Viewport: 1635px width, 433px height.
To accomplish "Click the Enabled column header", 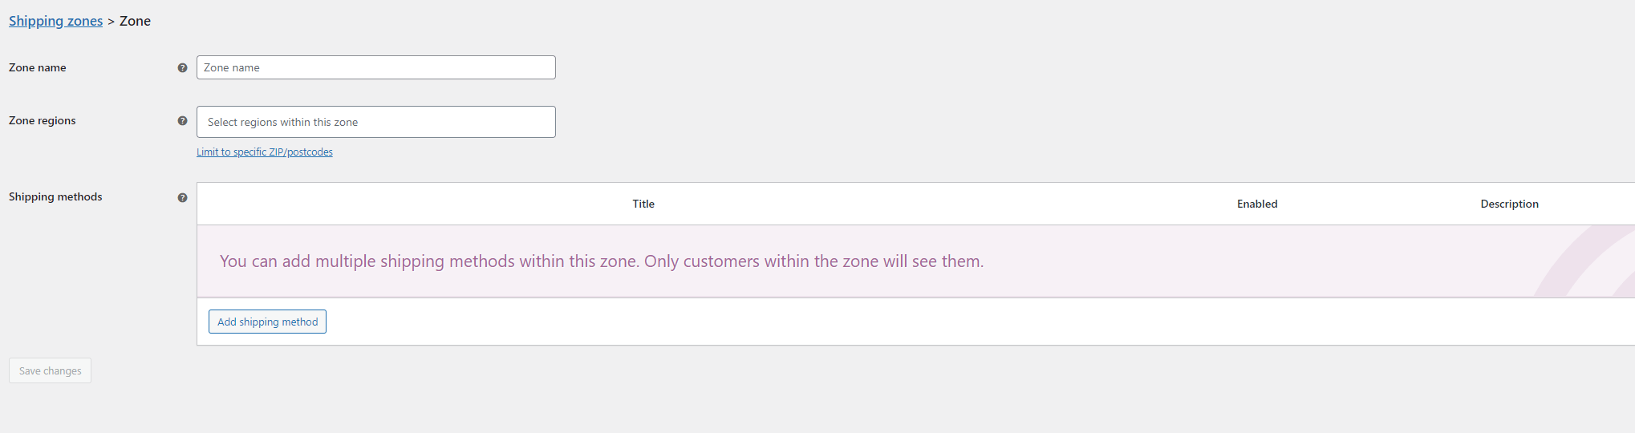I will [1257, 204].
